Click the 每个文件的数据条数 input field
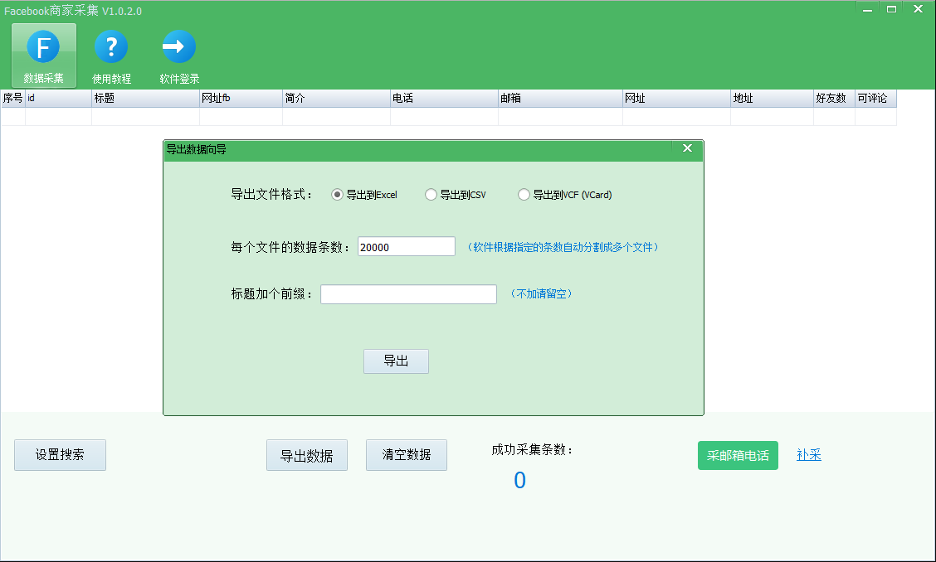This screenshot has height=562, width=936. 407,246
